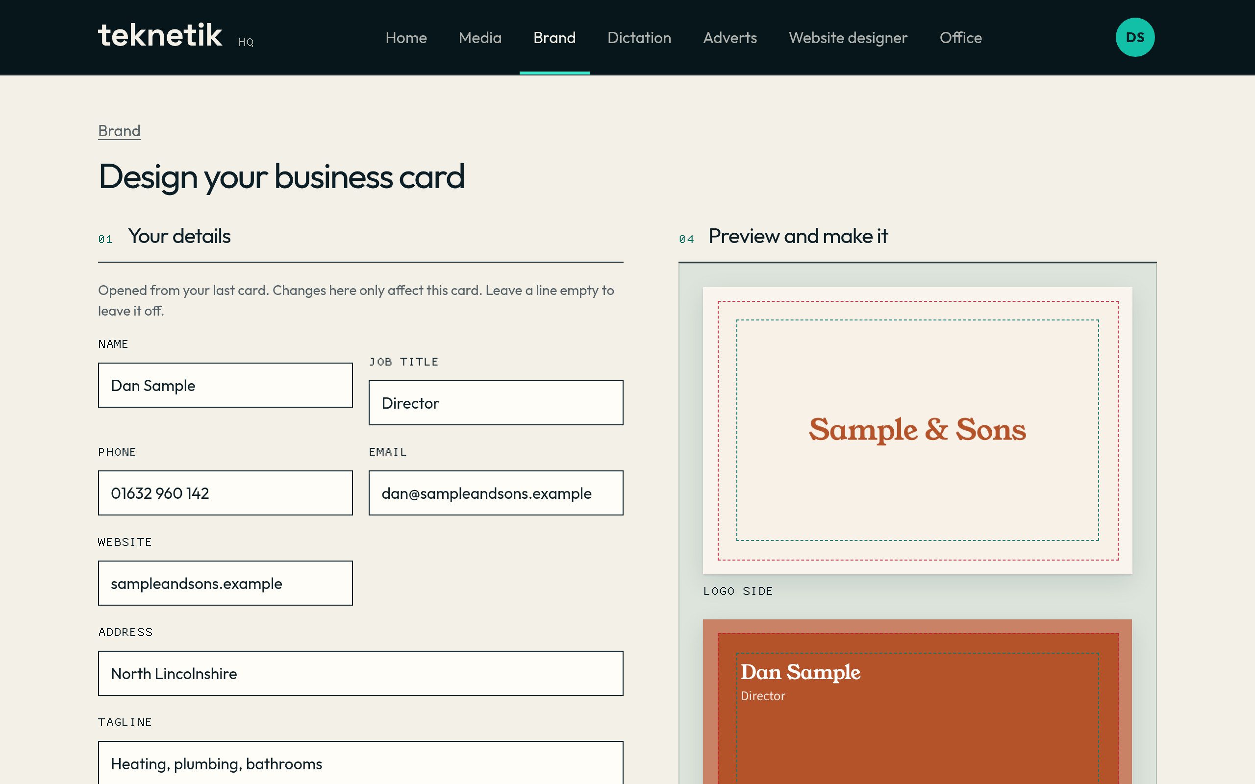The width and height of the screenshot is (1255, 784).
Task: Click the 'Your details' section heading
Action: click(179, 237)
